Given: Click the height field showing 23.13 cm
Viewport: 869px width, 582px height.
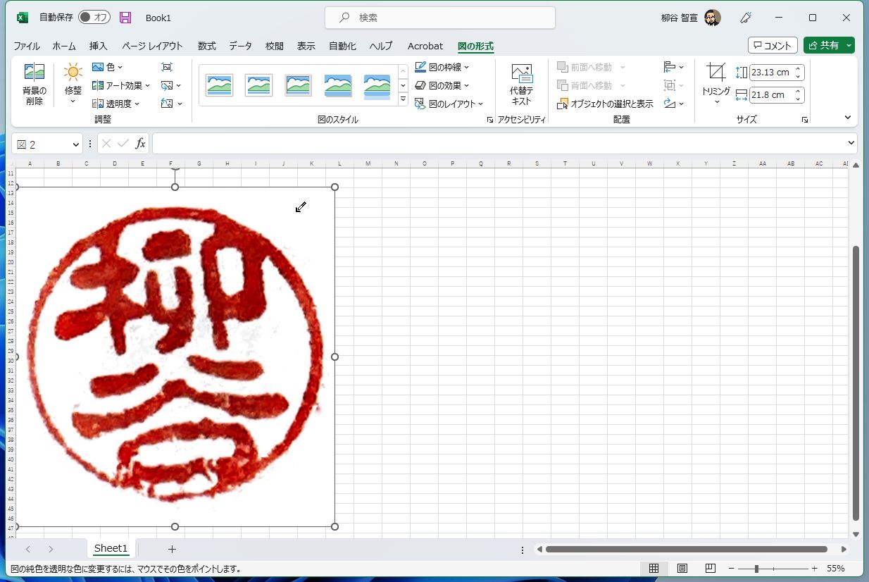Looking at the screenshot, I should coord(771,72).
